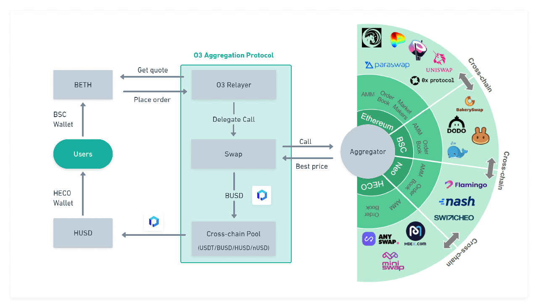Open the Cross-chain Pool box
538x308 pixels.
[x=234, y=238]
